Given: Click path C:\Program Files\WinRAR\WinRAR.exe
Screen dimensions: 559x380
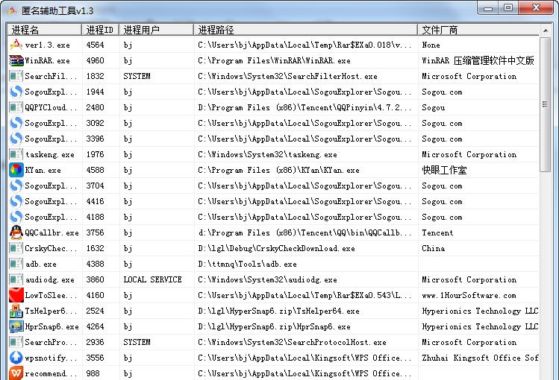Looking at the screenshot, I should pos(274,60).
